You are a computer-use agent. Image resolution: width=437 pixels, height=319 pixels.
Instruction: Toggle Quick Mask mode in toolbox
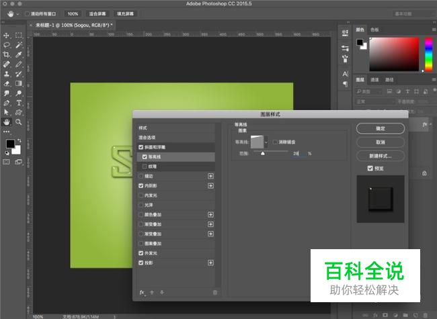click(7, 162)
